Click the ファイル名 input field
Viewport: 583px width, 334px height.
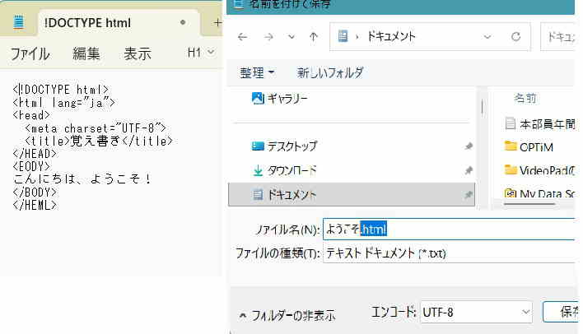click(449, 230)
